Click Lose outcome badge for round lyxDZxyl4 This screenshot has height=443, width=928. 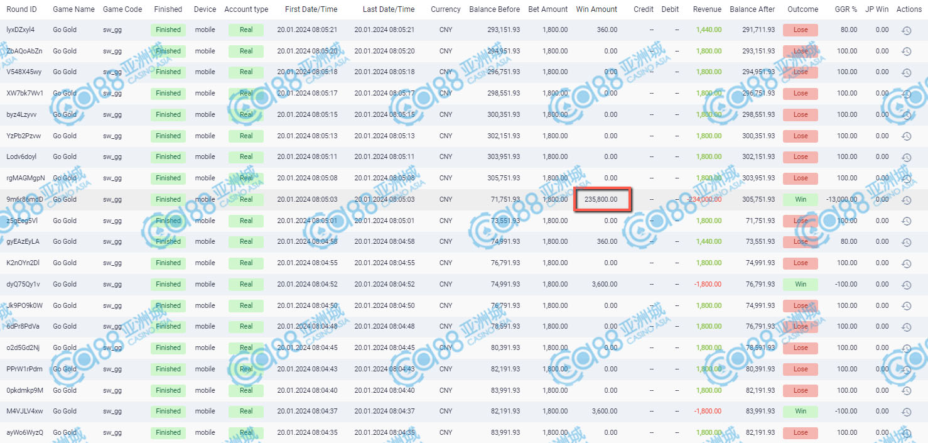click(x=800, y=30)
